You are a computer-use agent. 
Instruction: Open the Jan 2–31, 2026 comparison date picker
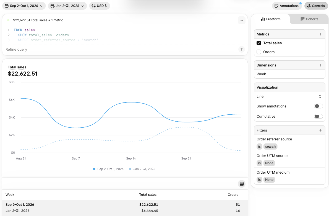67,6
